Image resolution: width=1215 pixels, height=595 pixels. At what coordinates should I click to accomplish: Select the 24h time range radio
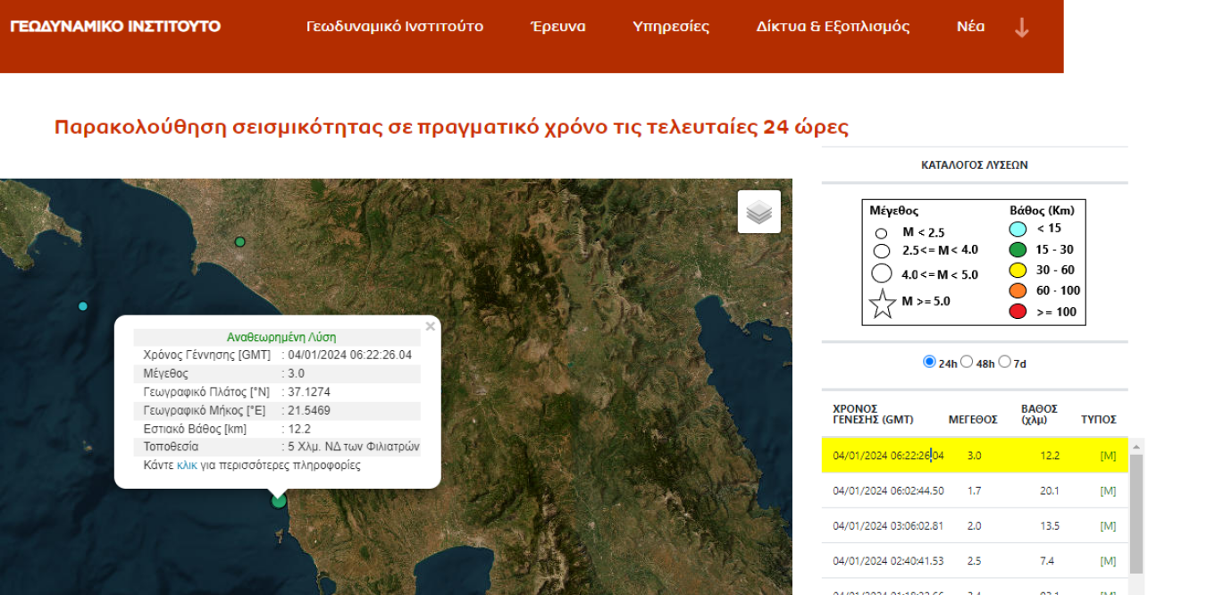tap(929, 362)
